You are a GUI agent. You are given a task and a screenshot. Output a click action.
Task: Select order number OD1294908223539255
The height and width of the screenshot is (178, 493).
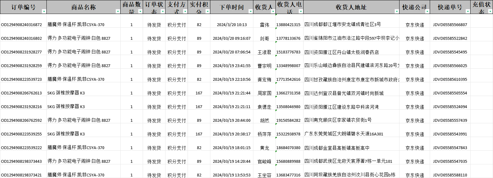point(22,134)
